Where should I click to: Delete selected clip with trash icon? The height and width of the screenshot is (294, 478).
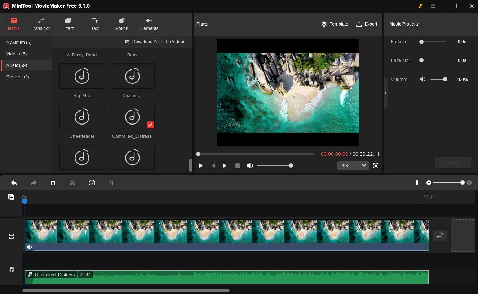(x=53, y=183)
